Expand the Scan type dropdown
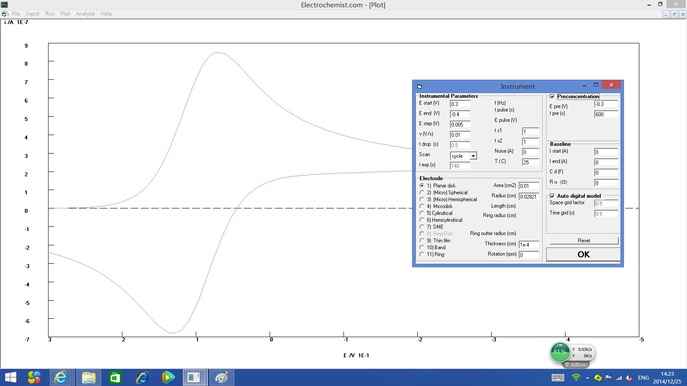687x386 pixels. click(x=473, y=156)
